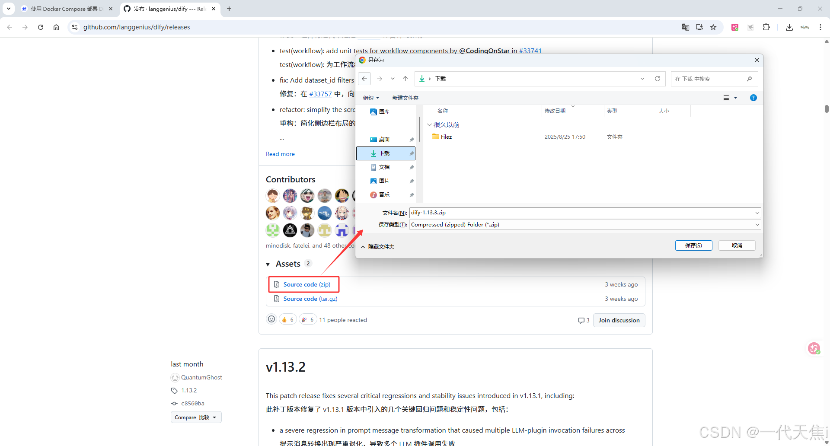Open the tab search dropdown in Chrome
The width and height of the screenshot is (830, 446).
point(9,9)
